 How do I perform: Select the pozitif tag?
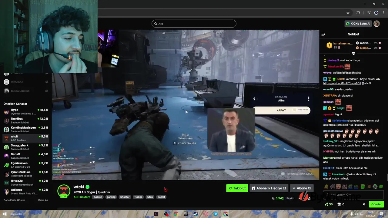pyautogui.click(x=161, y=197)
